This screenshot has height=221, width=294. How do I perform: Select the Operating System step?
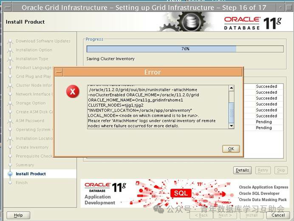(34, 130)
